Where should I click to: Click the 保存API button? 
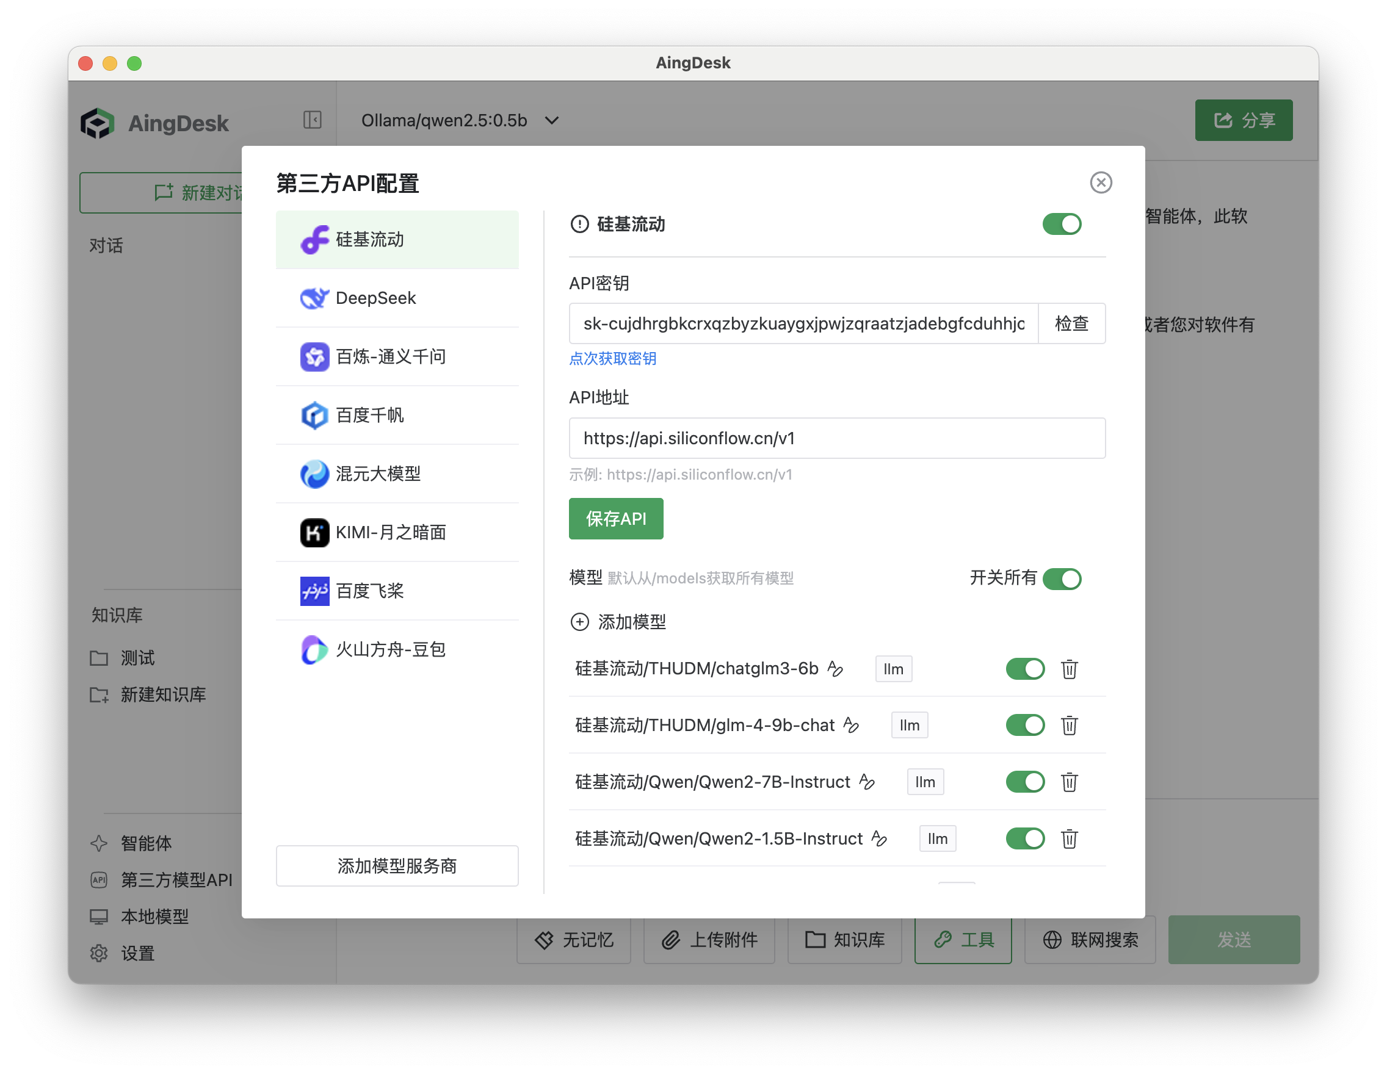click(615, 519)
